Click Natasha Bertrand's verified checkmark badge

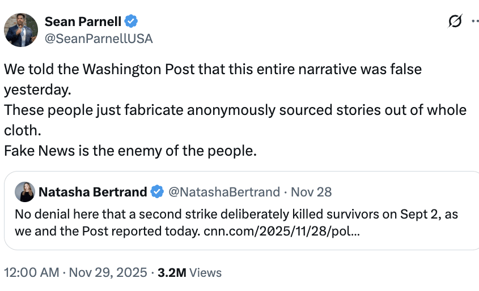157,192
